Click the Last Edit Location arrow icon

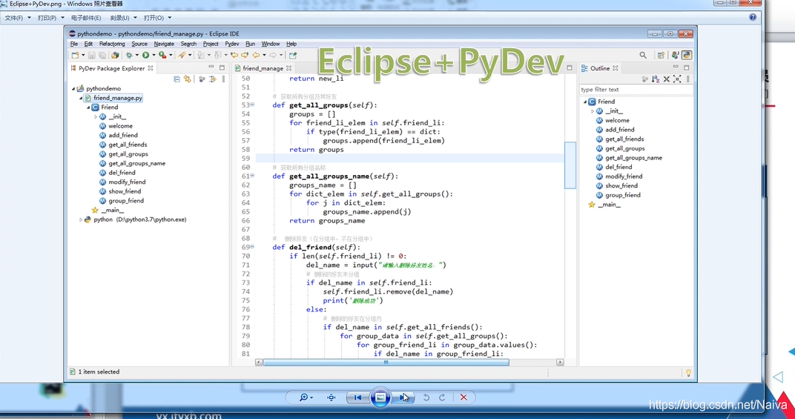pyautogui.click(x=234, y=56)
